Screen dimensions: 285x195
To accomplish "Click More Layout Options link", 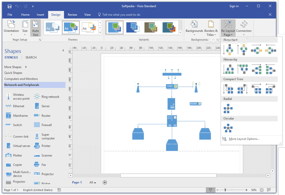I will [244, 139].
